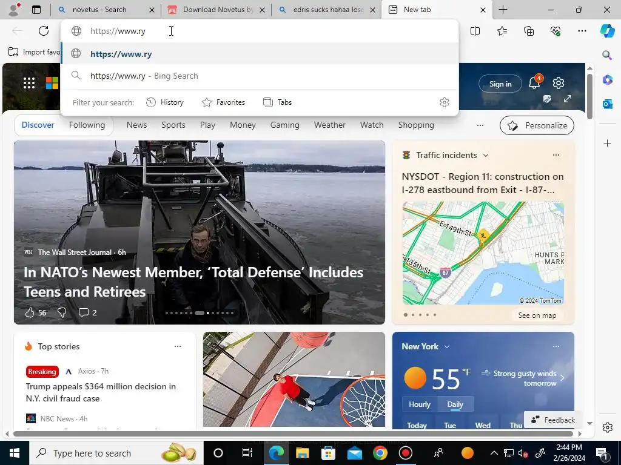This screenshot has width=621, height=465.
Task: Open more options for Traffic incidents card
Action: click(x=556, y=155)
